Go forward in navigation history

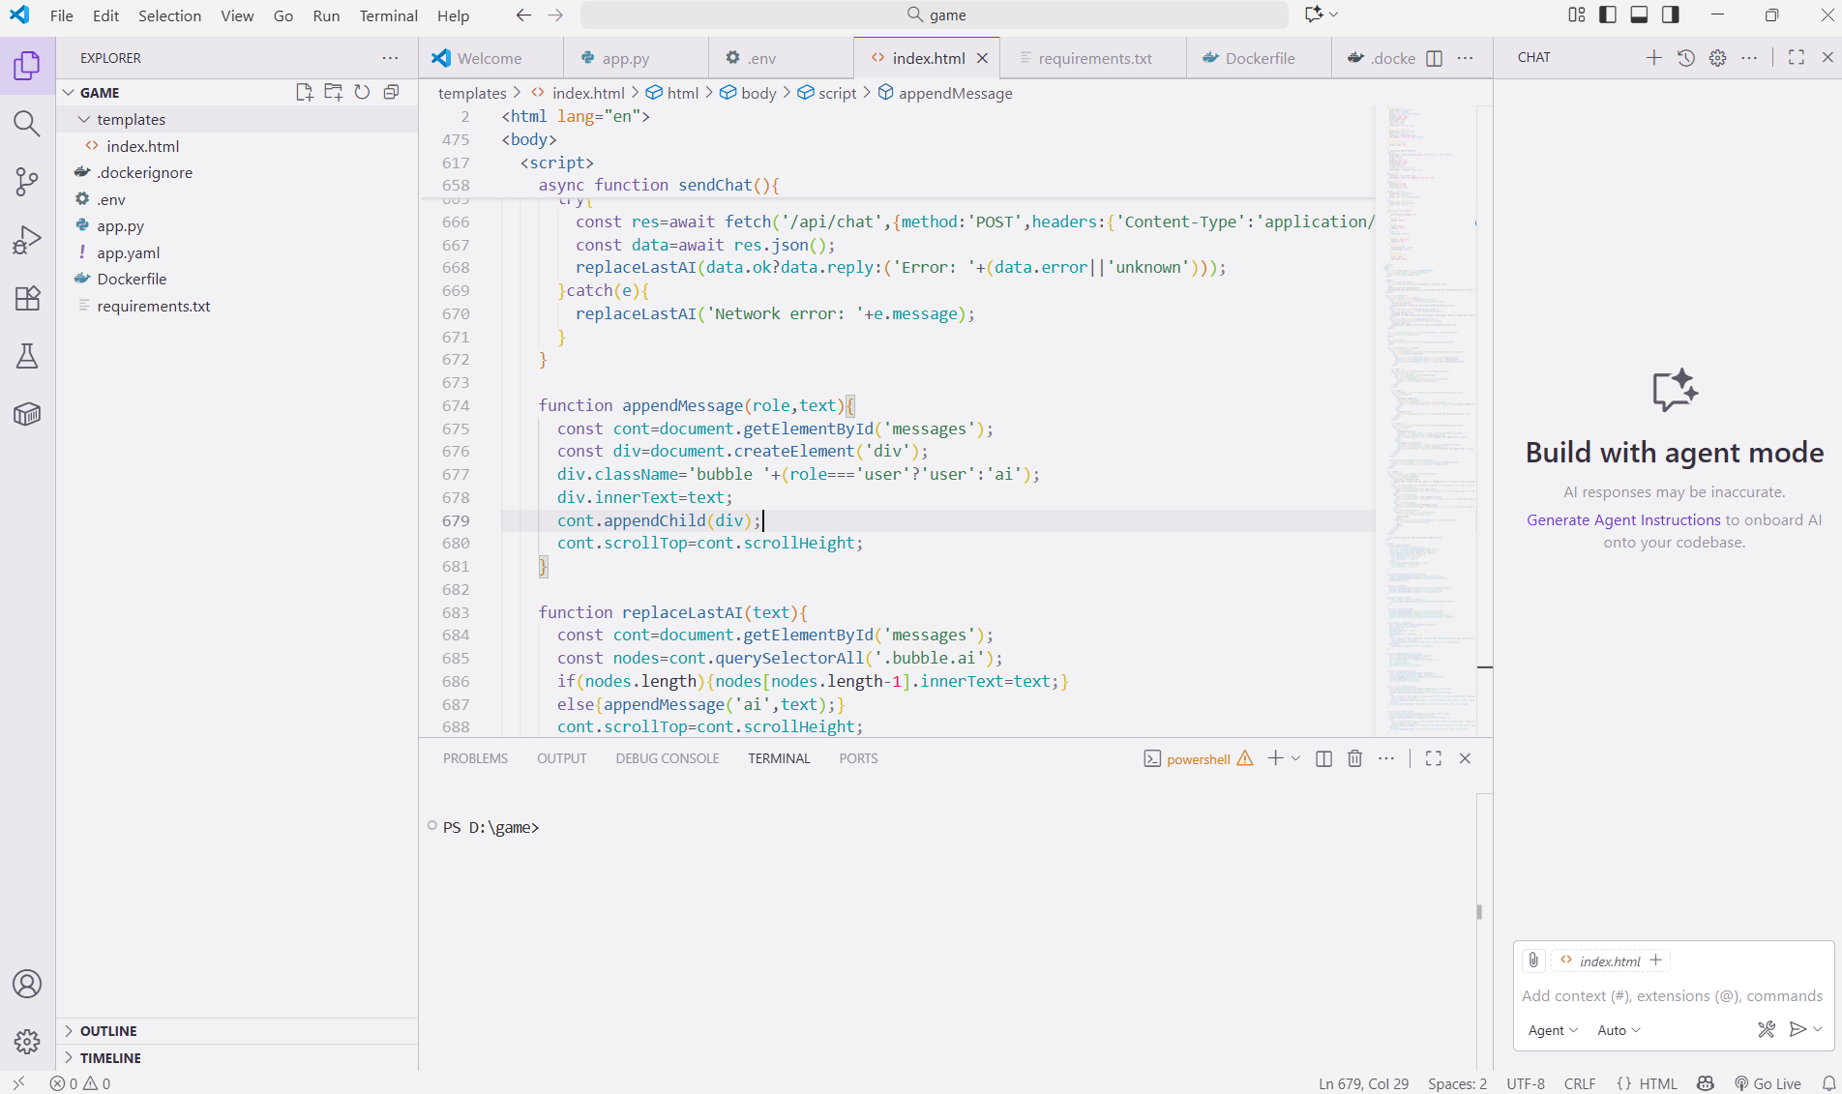point(555,15)
